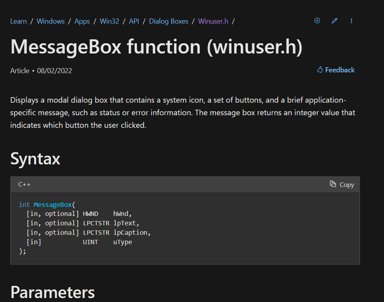The height and width of the screenshot is (302, 384).
Task: Click the MessageBox function name in code
Action: (53, 204)
